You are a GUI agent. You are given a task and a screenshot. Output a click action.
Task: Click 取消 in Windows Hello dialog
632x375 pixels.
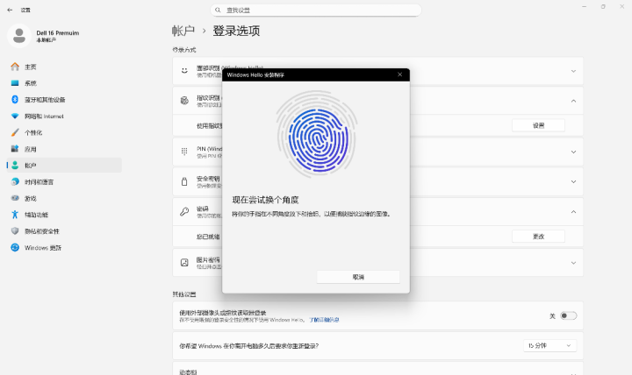pos(357,277)
